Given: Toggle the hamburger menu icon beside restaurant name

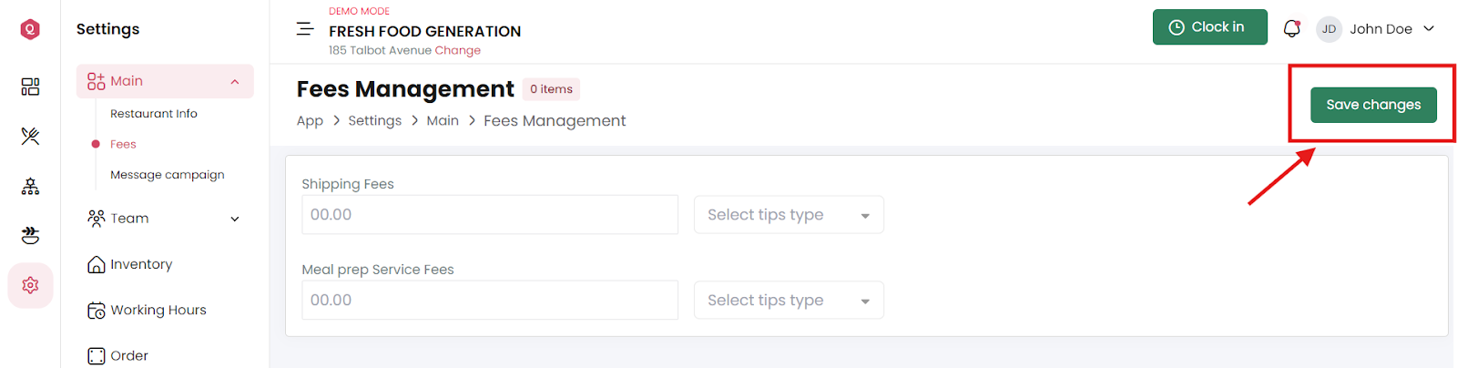Looking at the screenshot, I should coord(305,29).
